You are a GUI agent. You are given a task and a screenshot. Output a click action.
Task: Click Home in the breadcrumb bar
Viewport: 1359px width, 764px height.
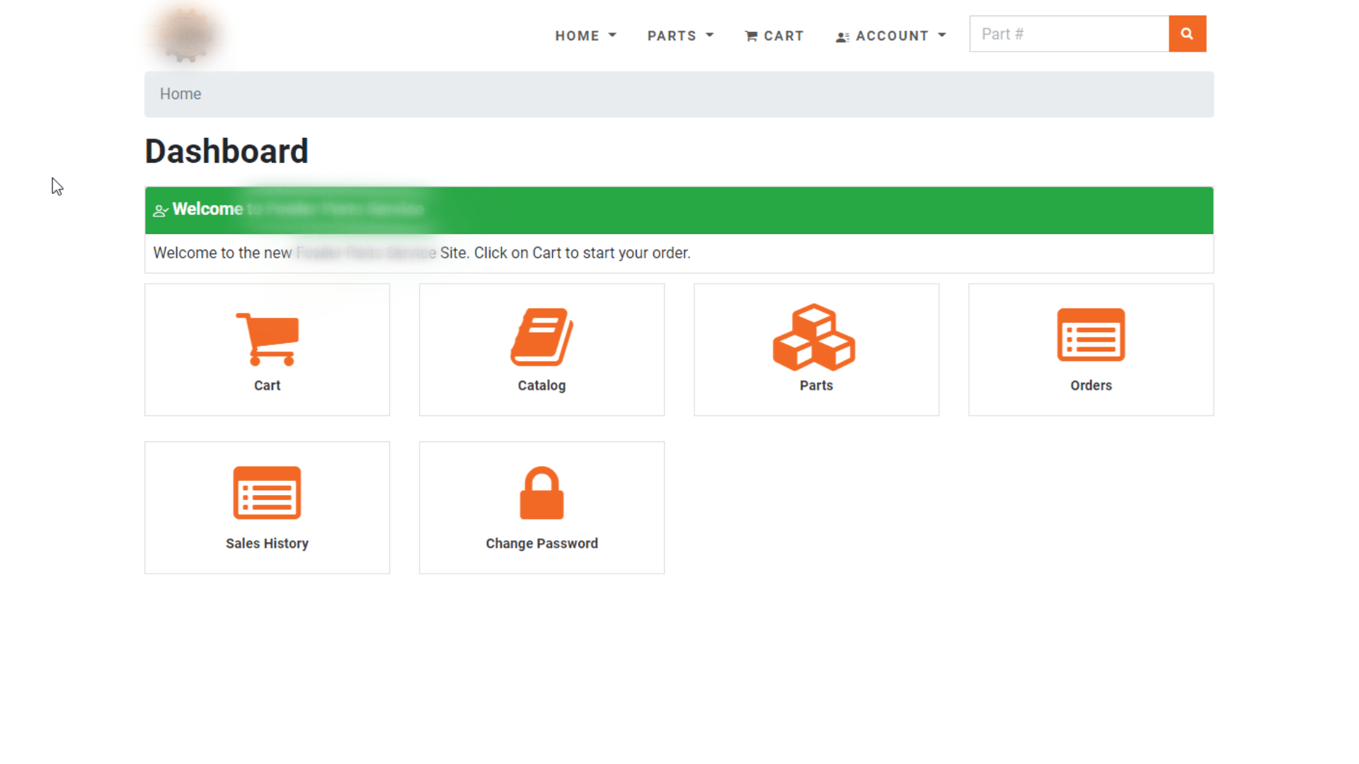pyautogui.click(x=180, y=93)
